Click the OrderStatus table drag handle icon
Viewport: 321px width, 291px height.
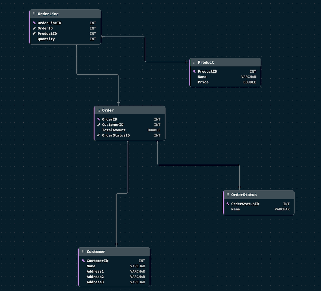(228, 195)
